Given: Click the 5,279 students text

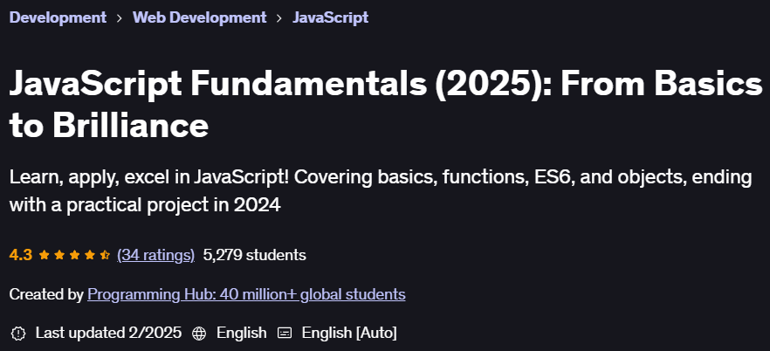Looking at the screenshot, I should [254, 255].
